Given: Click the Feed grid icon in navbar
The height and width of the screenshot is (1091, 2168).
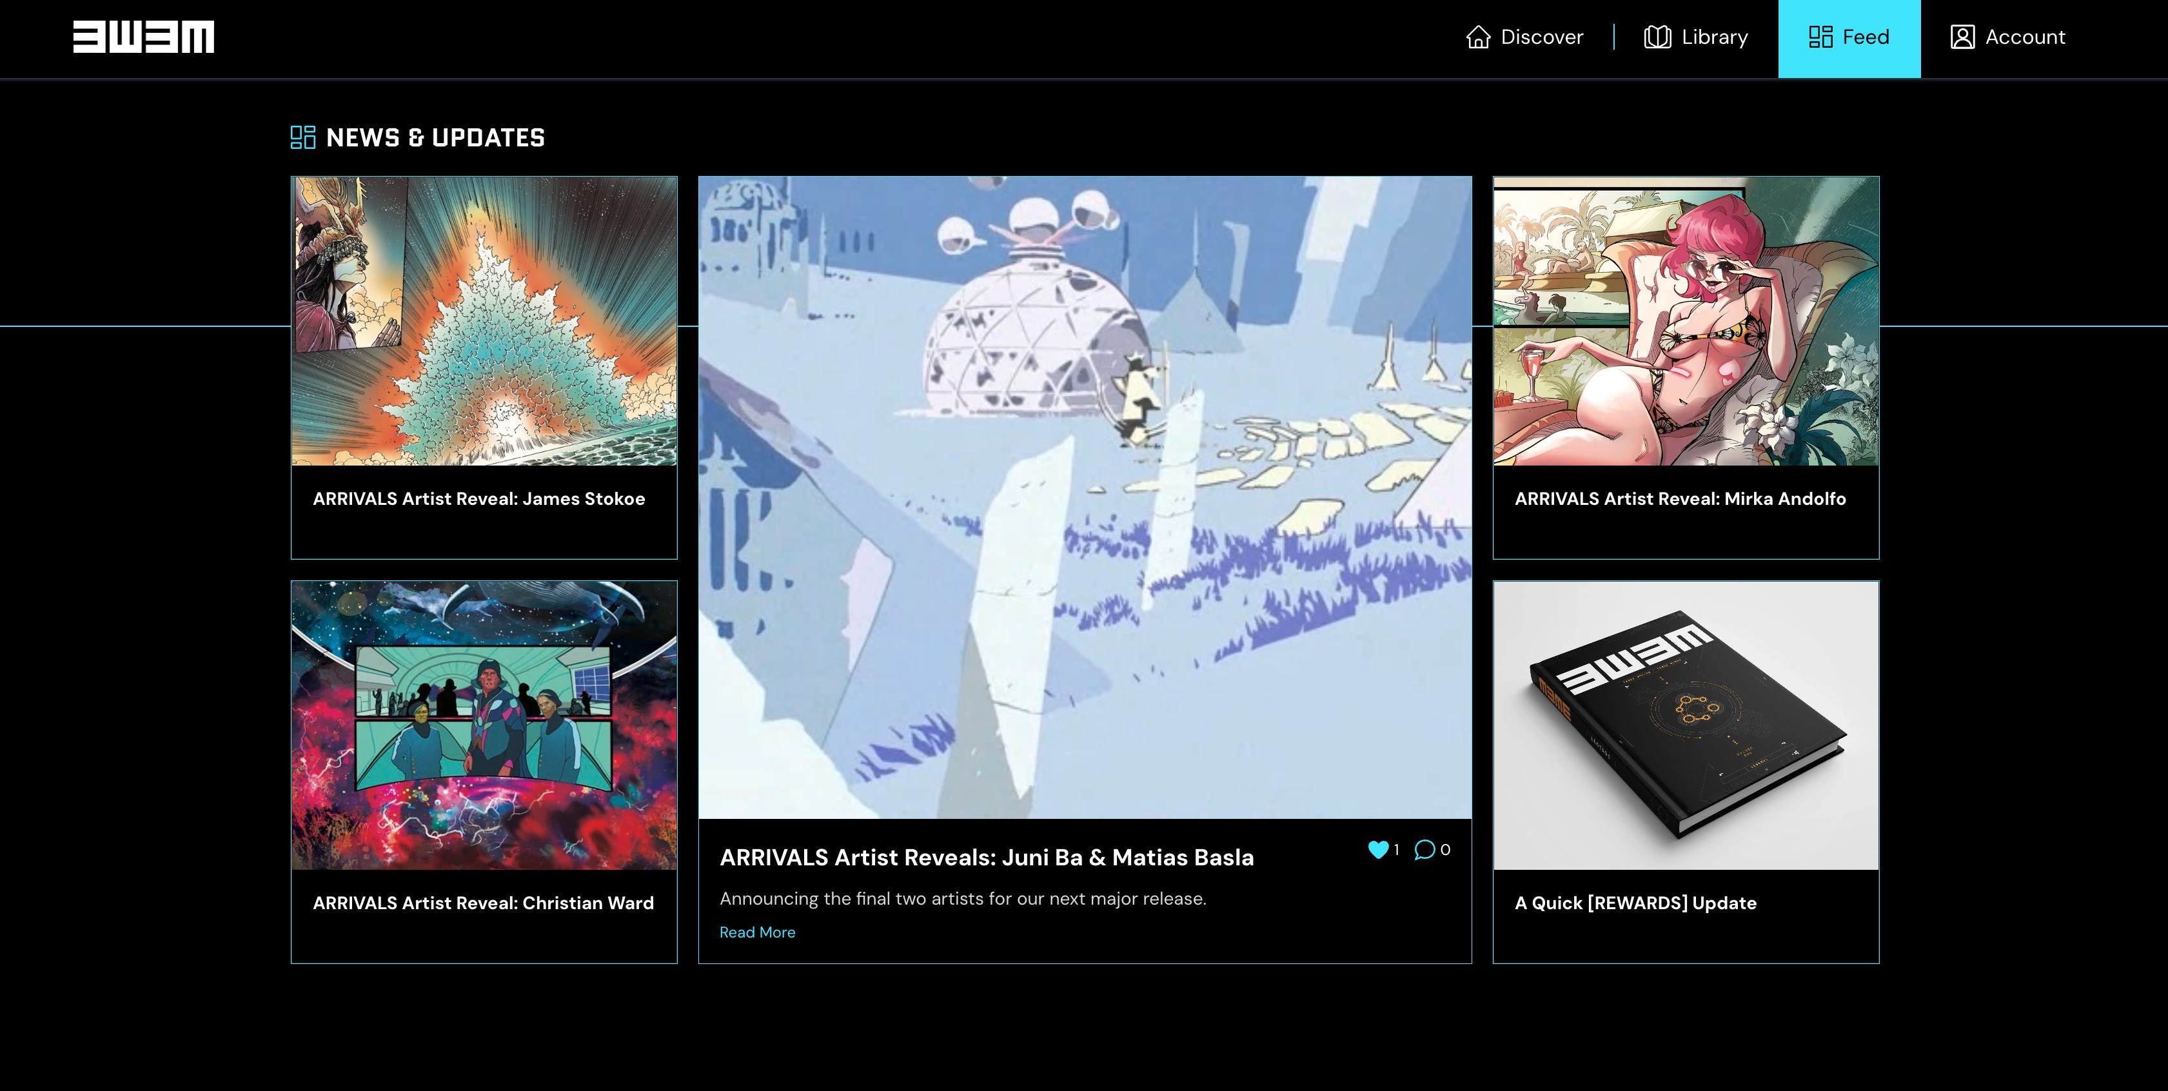Looking at the screenshot, I should tap(1820, 37).
